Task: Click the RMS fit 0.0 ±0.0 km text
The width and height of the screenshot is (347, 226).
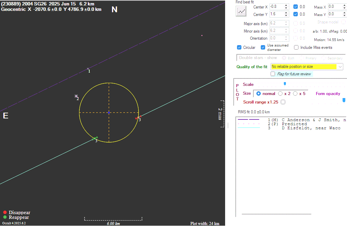Action: (x=254, y=112)
